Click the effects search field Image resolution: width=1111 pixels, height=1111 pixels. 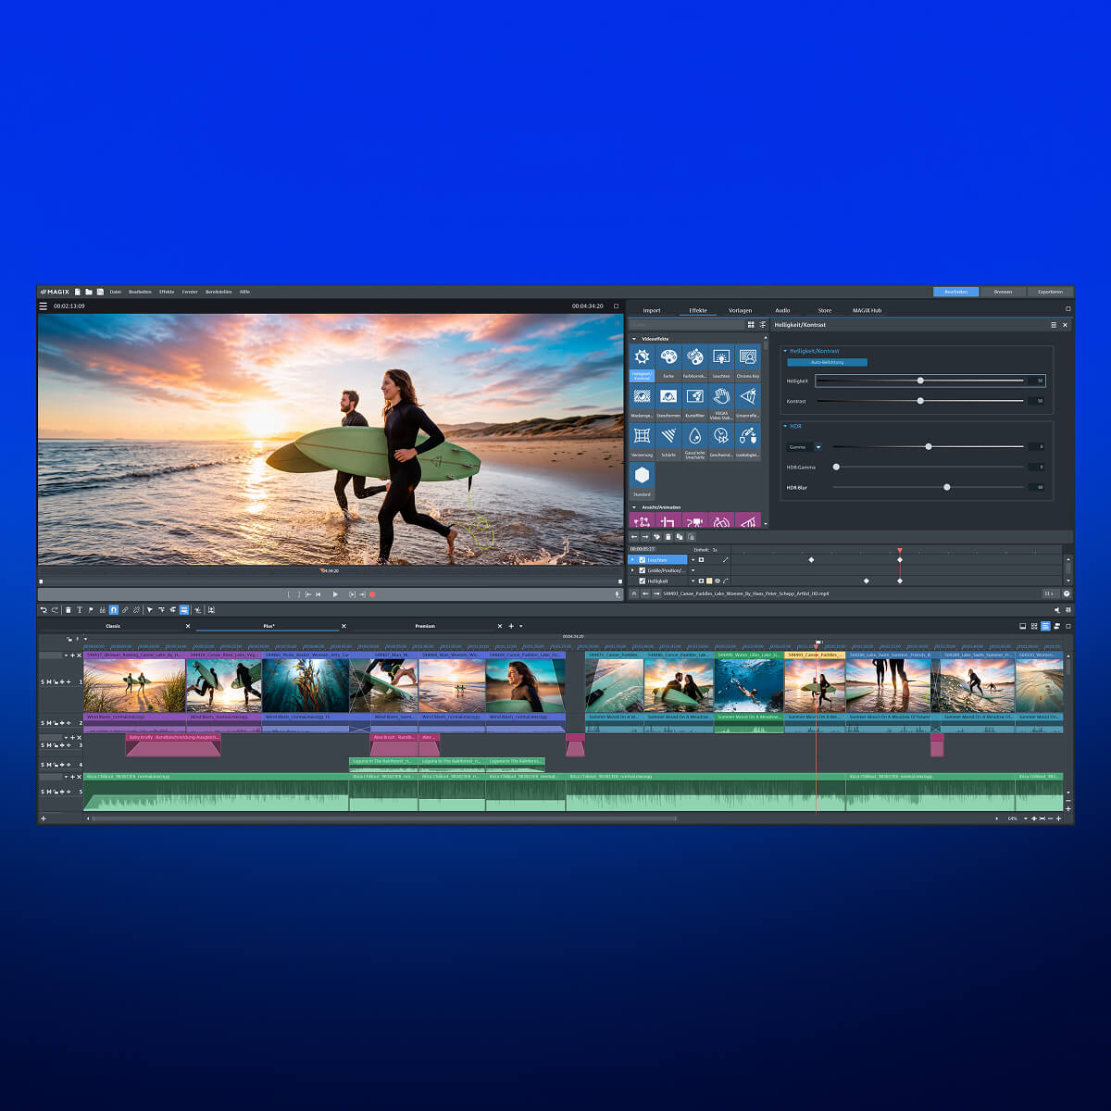click(x=686, y=325)
